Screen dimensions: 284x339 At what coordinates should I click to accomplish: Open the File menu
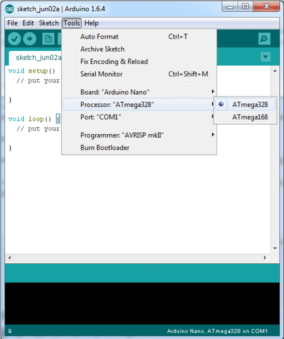pyautogui.click(x=12, y=23)
